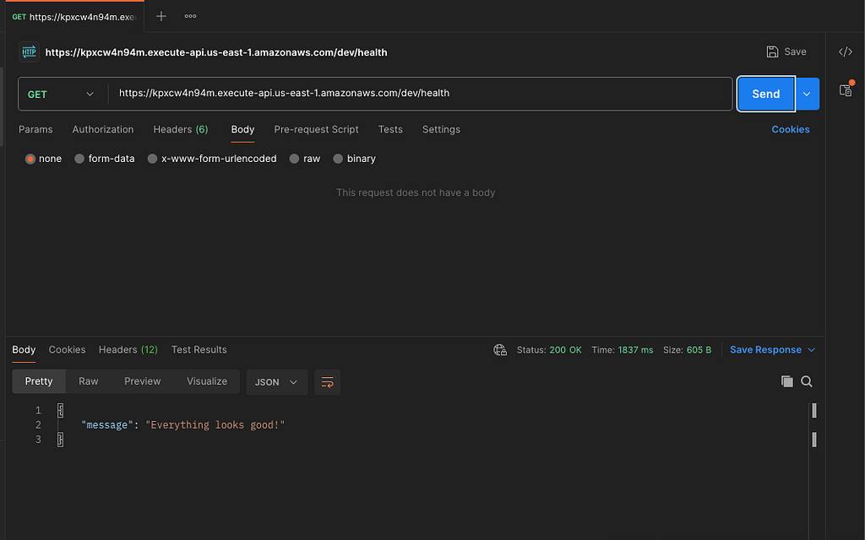
Task: Switch response view to Raw
Action: point(88,381)
